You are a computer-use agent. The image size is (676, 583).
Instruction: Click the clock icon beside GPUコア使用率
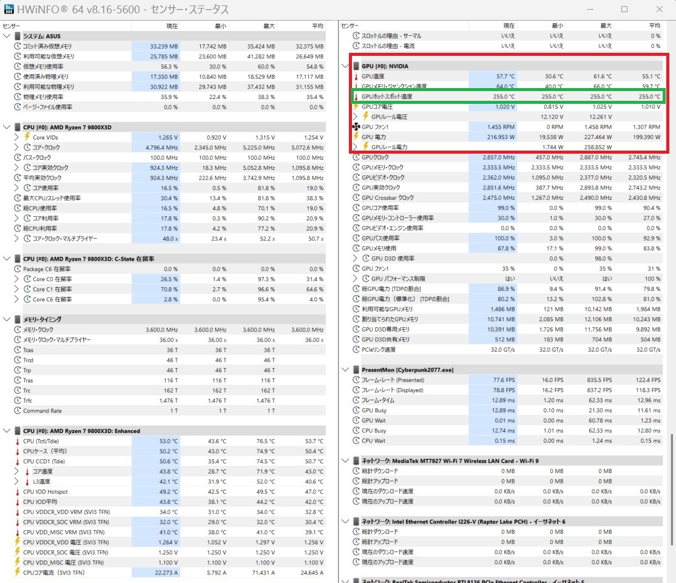click(x=356, y=208)
